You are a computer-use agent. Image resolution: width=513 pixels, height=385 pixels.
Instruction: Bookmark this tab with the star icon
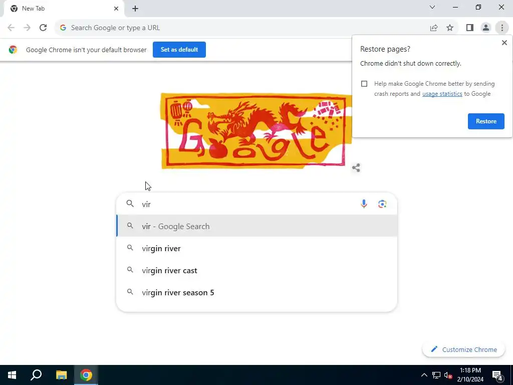click(450, 28)
